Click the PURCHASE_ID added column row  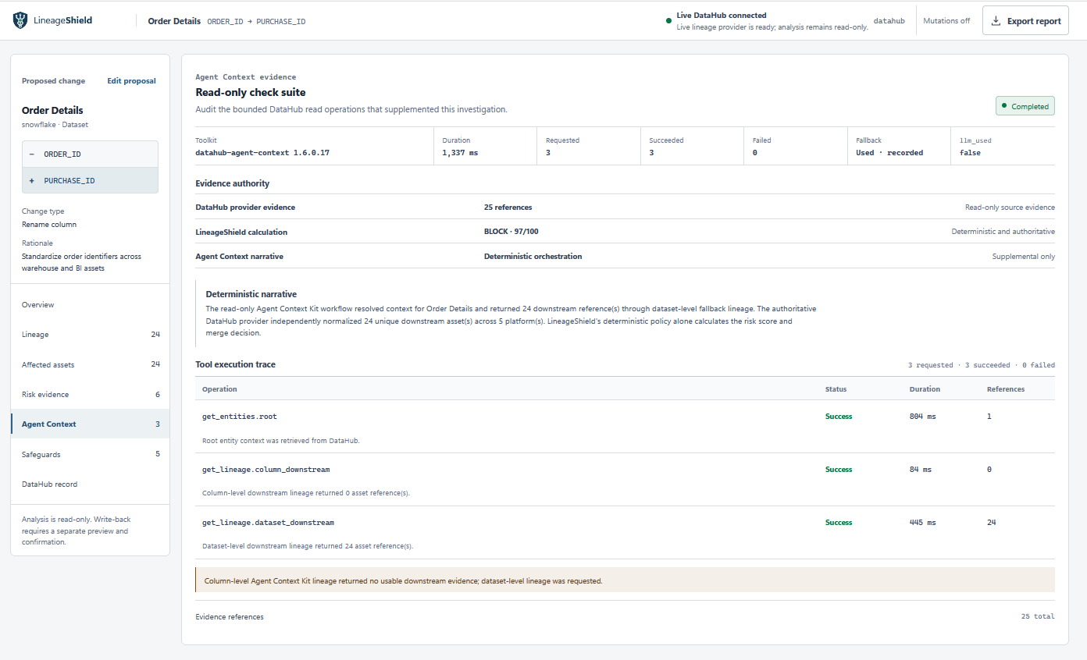pyautogui.click(x=90, y=180)
